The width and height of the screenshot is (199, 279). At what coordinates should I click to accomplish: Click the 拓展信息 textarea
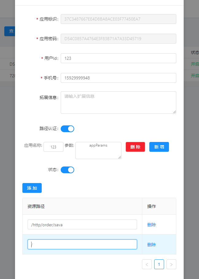[118, 102]
